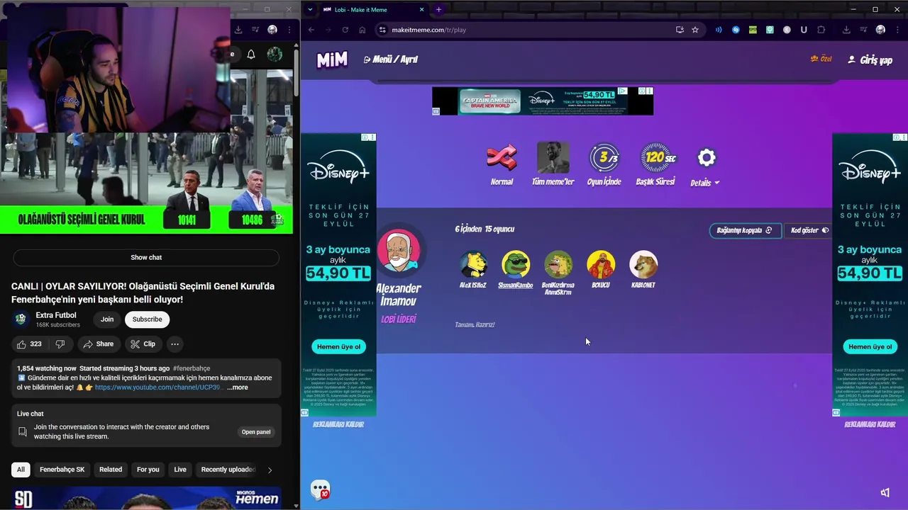The image size is (908, 510).
Task: Dislike the YouTube live stream
Action: click(x=60, y=344)
